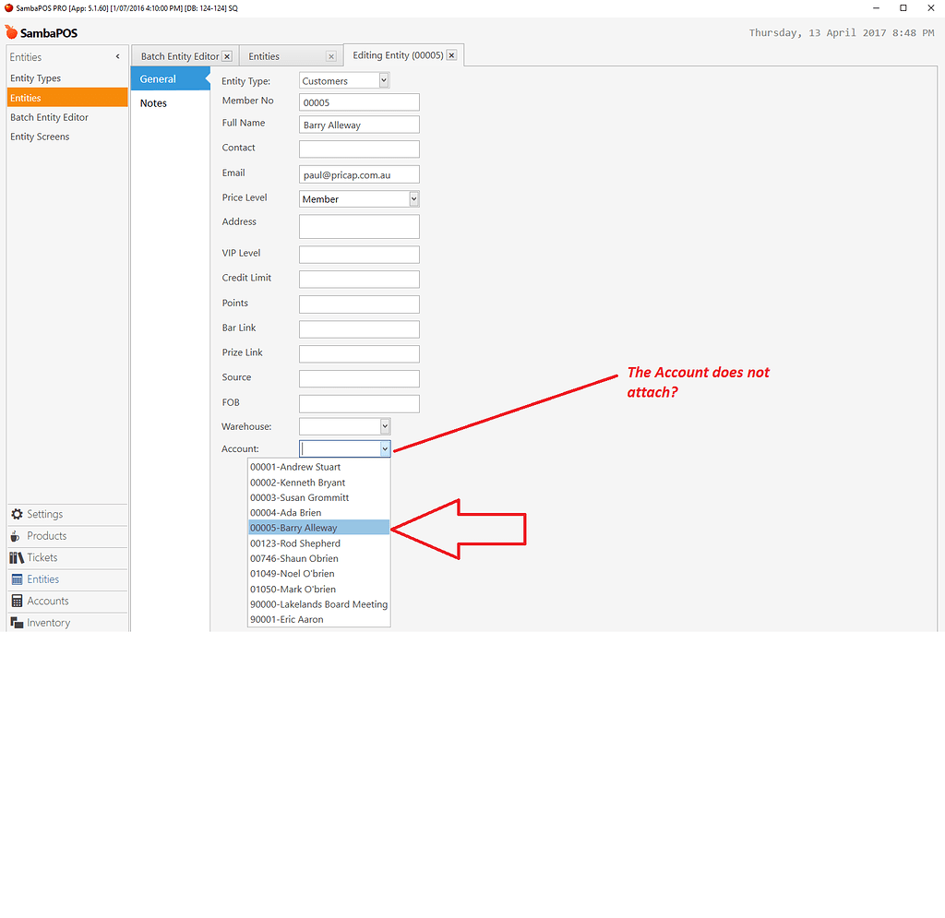Open the Accounts module
The height and width of the screenshot is (918, 945).
[17, 601]
